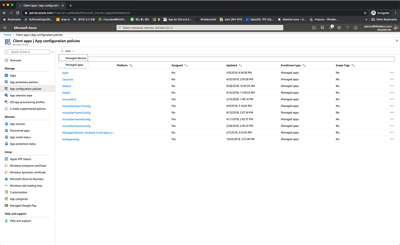Open the notifications bell icon
The image size is (400, 245).
pos(331,28)
